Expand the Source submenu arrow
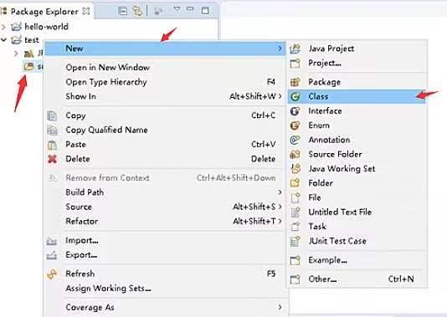The height and width of the screenshot is (317, 447). click(280, 207)
